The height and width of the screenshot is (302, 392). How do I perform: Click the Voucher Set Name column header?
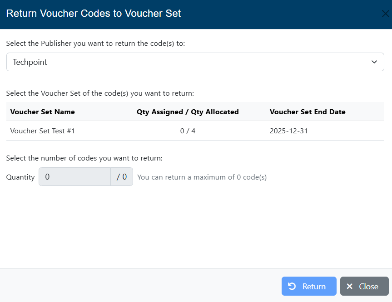pos(43,112)
